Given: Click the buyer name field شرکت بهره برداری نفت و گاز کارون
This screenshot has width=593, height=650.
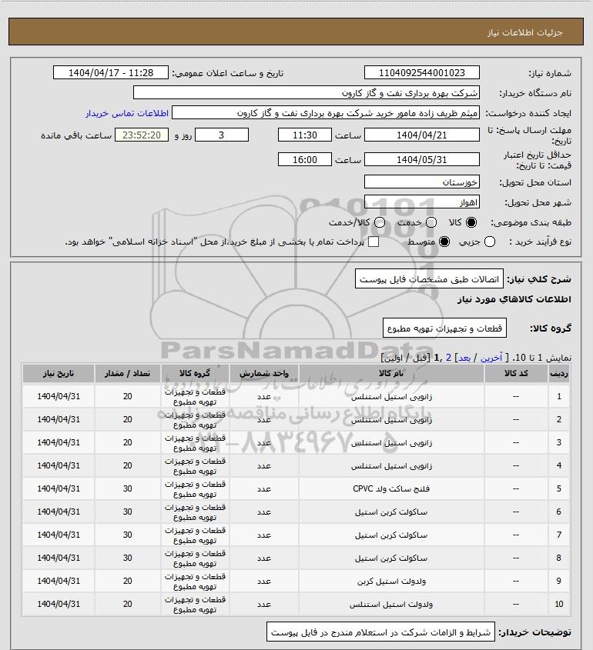Looking at the screenshot, I should coord(307,93).
